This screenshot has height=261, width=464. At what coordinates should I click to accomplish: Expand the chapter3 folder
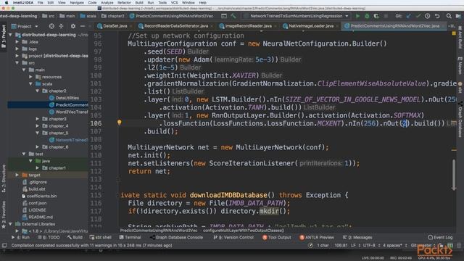37,119
